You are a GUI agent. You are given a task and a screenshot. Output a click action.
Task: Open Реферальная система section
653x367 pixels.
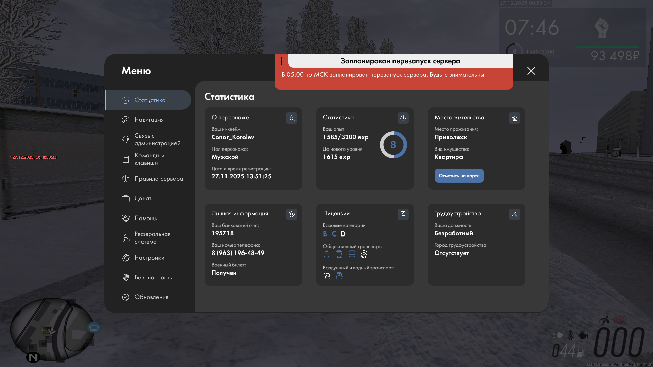click(x=152, y=238)
